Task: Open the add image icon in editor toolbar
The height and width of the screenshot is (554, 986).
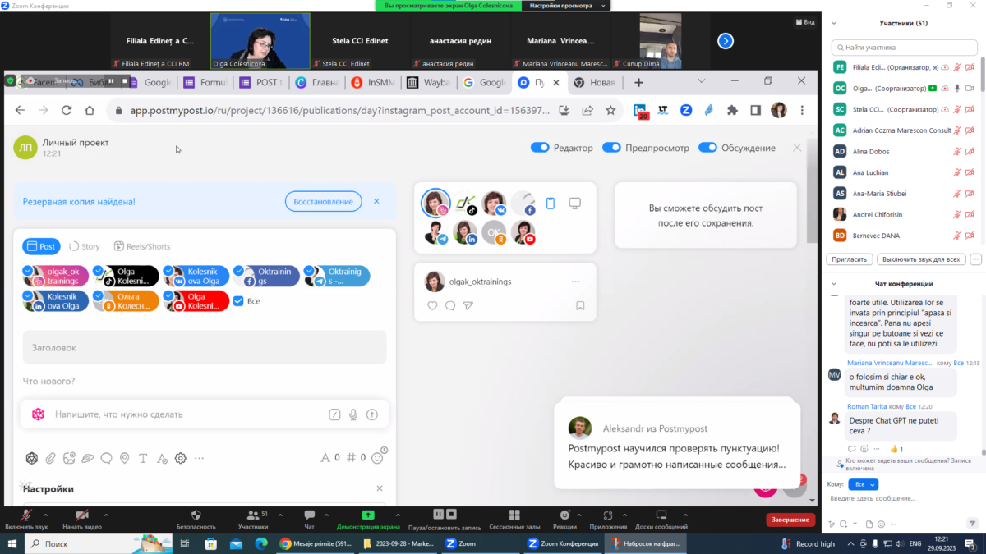Action: point(69,458)
